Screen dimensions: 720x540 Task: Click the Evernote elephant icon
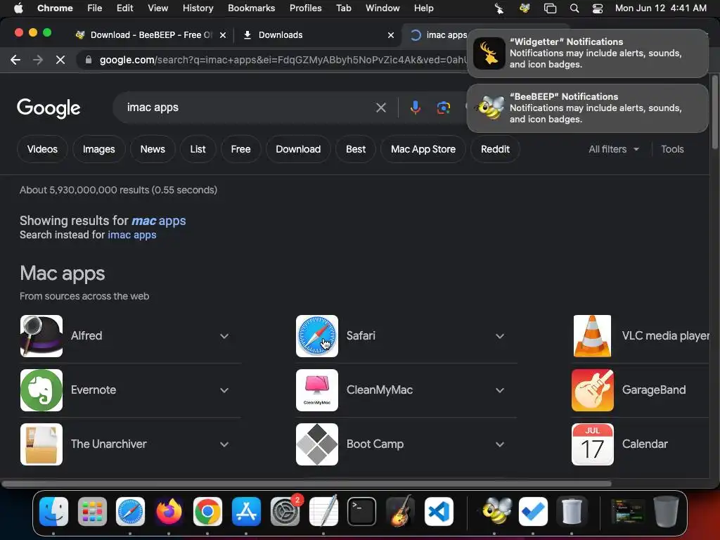(x=41, y=390)
